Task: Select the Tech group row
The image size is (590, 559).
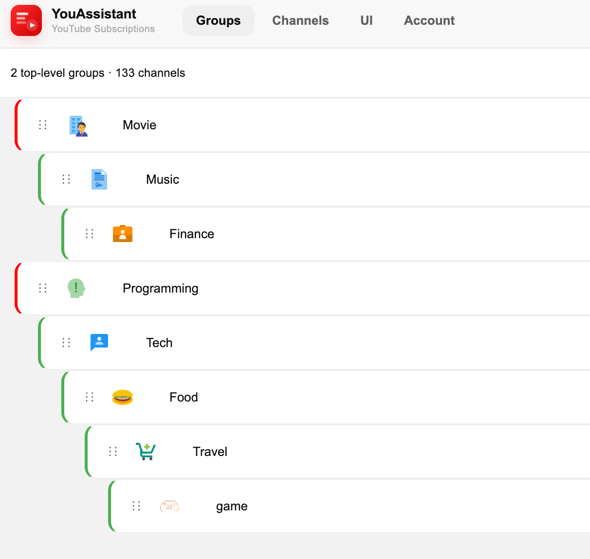Action: 314,343
